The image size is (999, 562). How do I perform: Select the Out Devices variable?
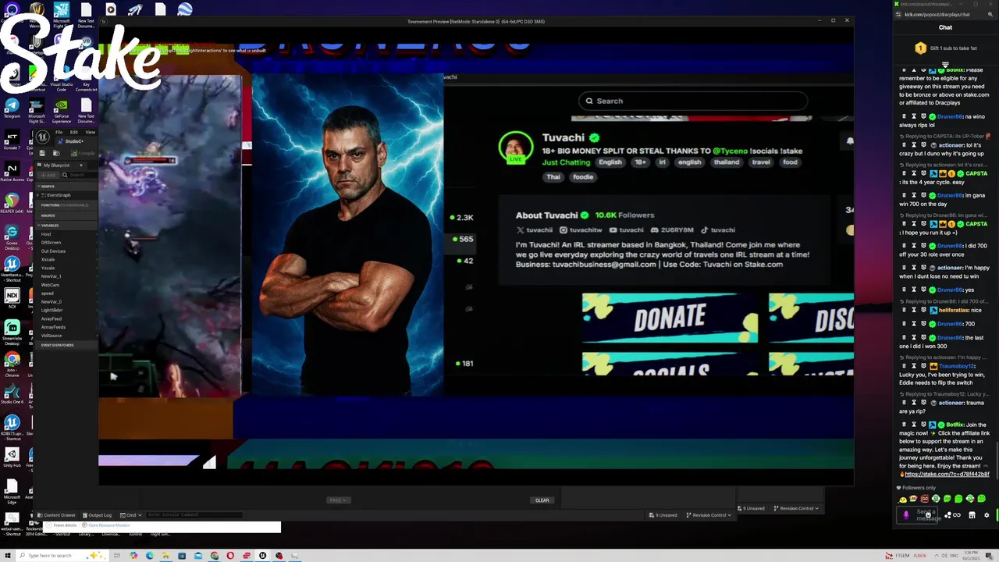[x=53, y=251]
